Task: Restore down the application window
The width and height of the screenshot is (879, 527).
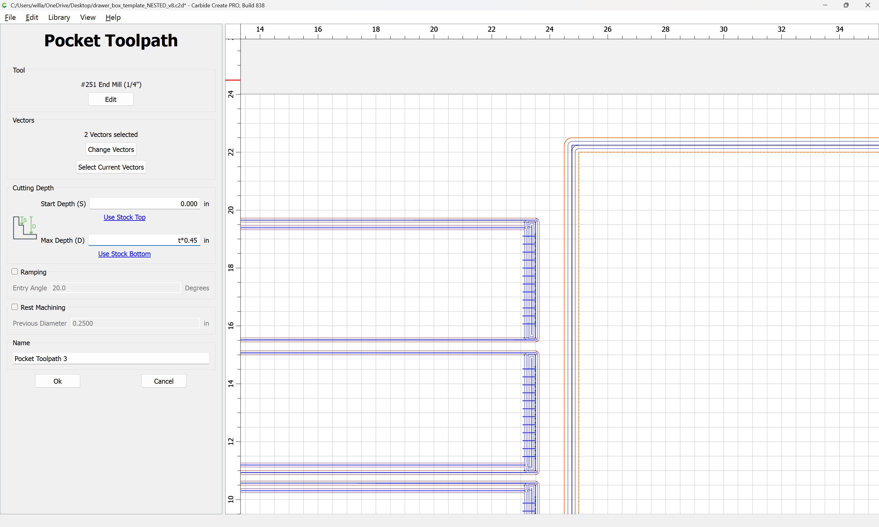Action: [x=846, y=5]
